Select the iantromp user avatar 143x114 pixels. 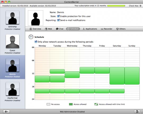[12, 17]
